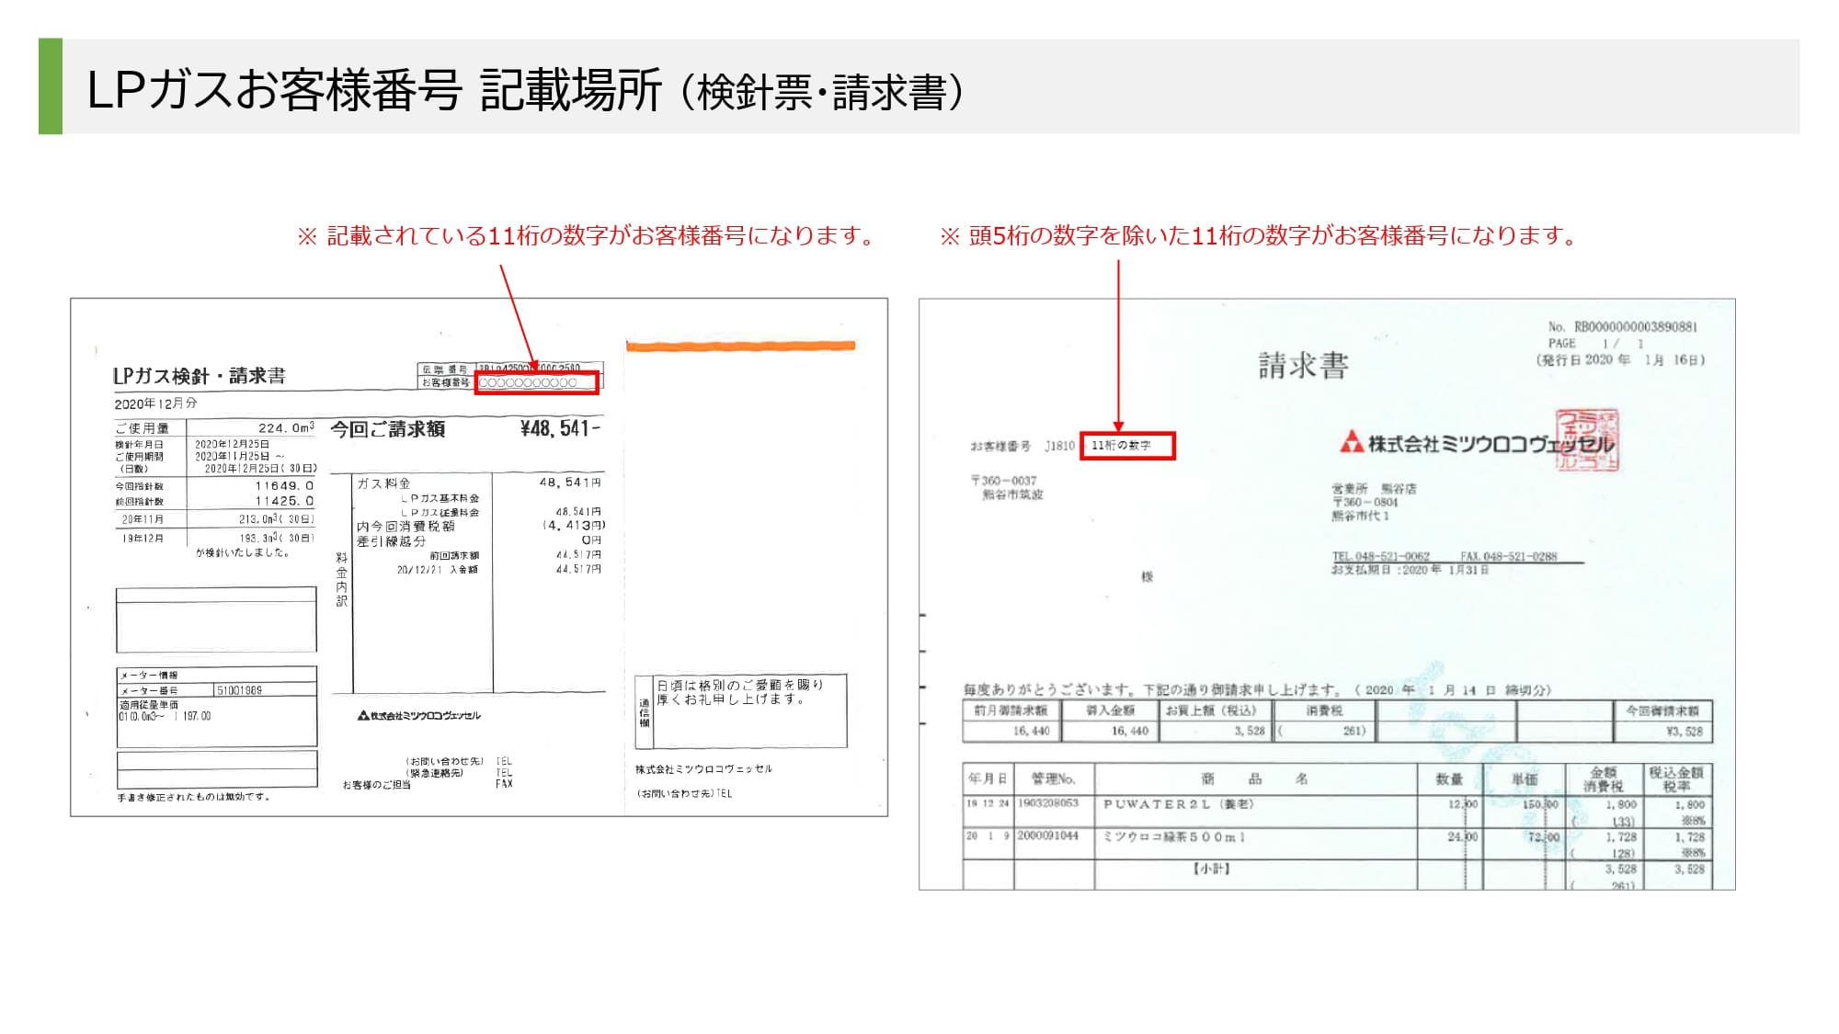Click the "ガス料金" row label
1839x1034 pixels.
tap(383, 483)
